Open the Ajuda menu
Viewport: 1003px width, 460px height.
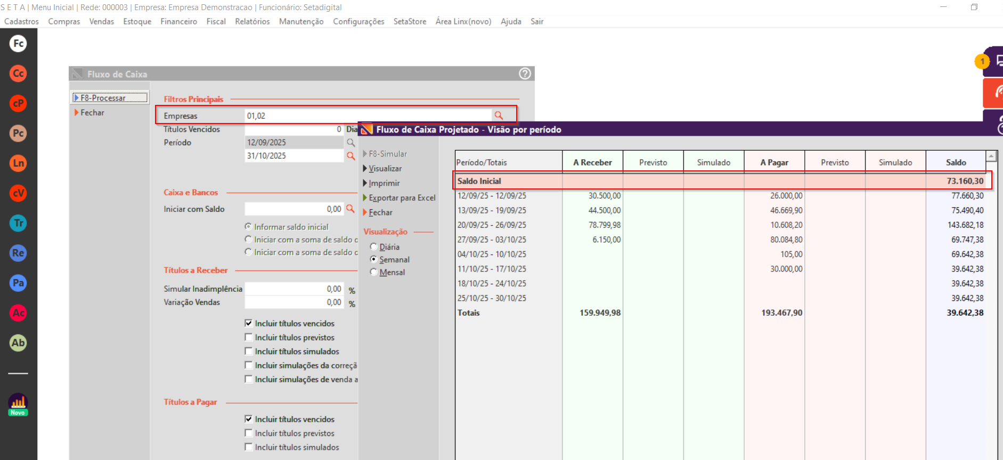point(511,21)
